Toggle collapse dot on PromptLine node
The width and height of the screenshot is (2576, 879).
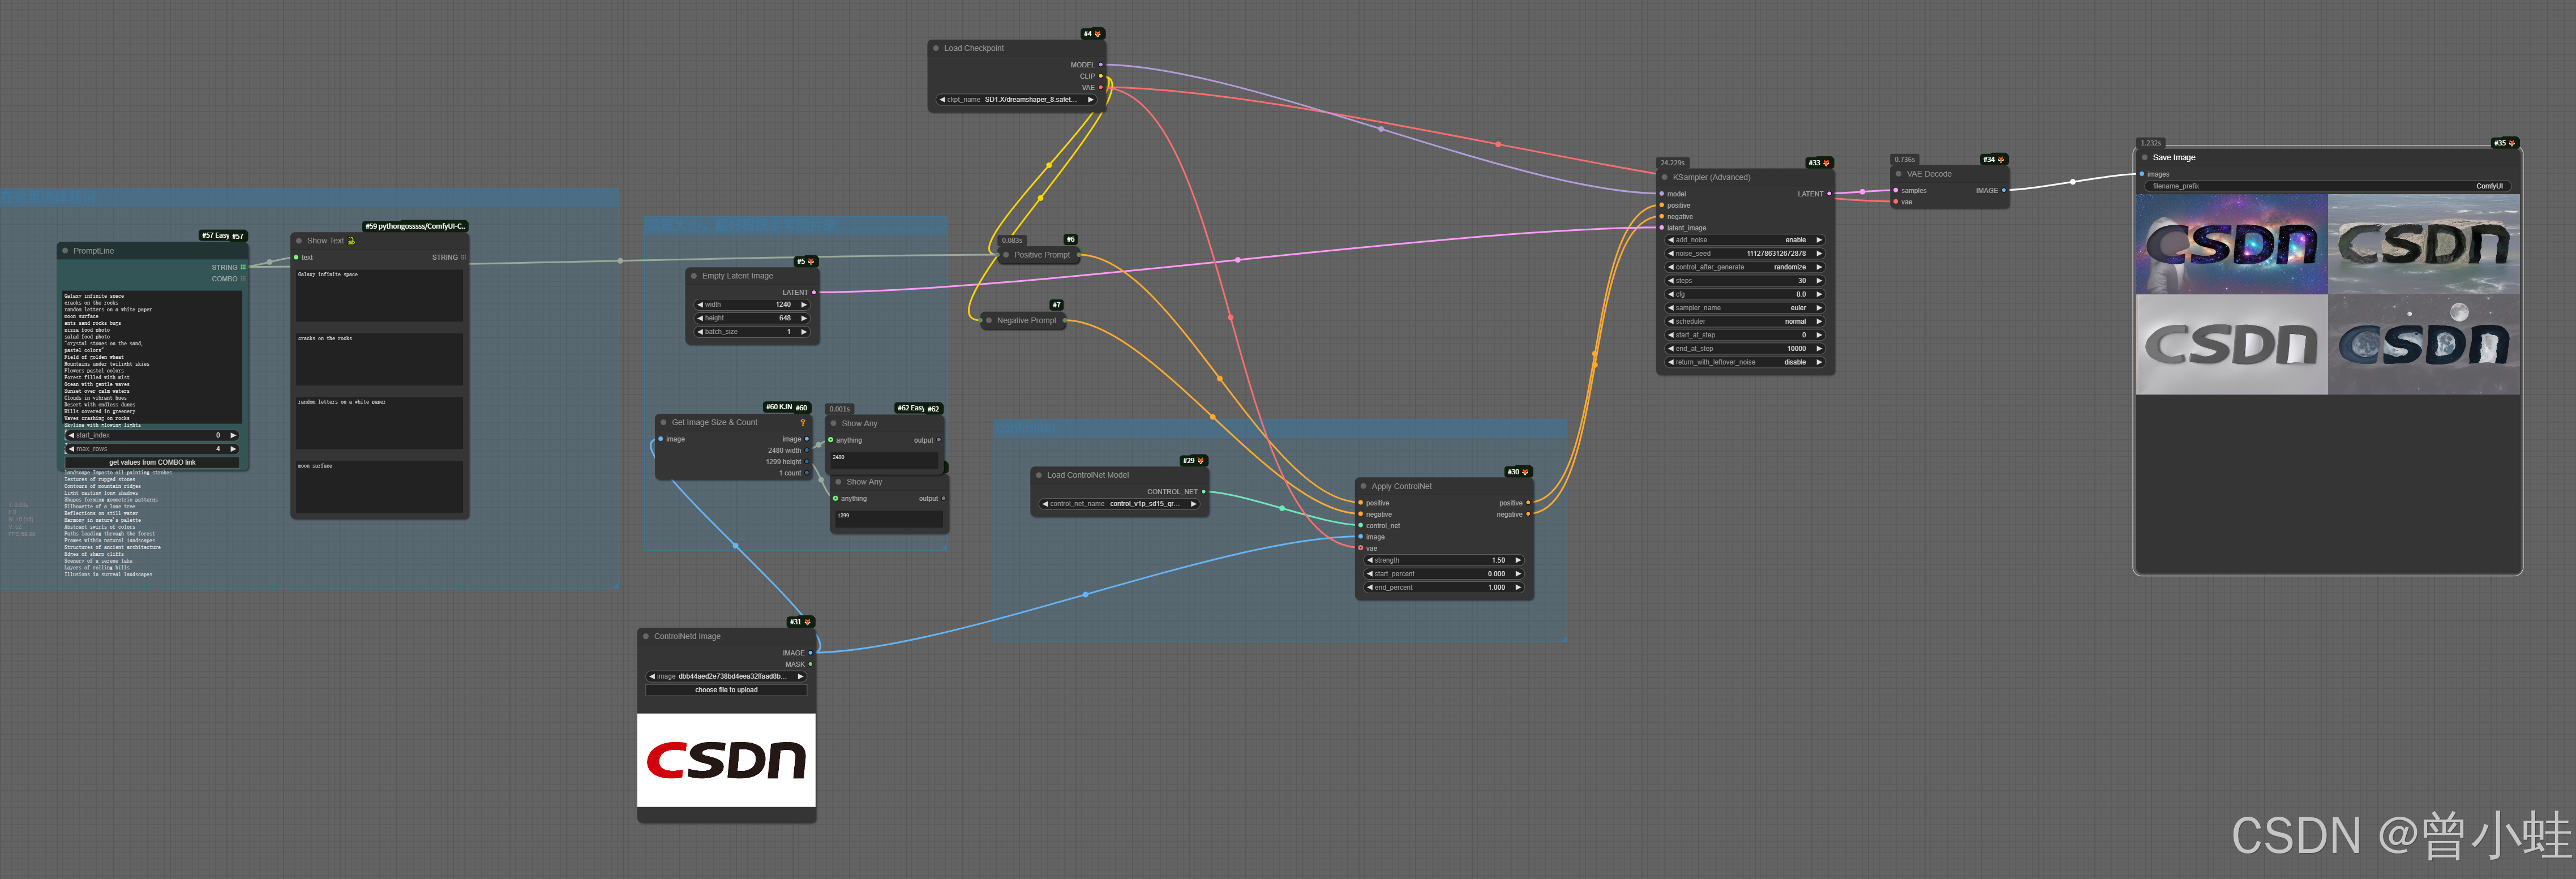coord(65,251)
